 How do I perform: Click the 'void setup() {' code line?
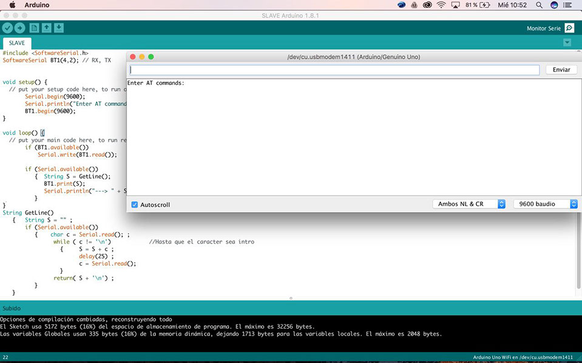[25, 82]
